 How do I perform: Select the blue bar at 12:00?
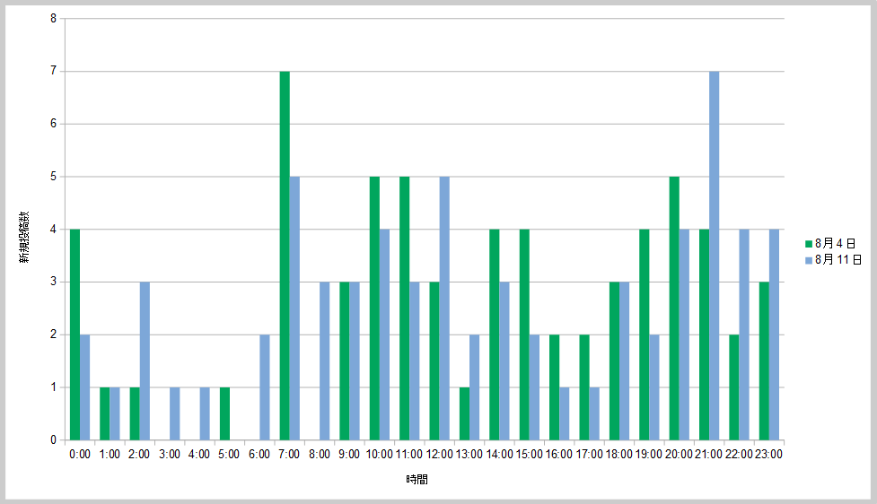[444, 308]
